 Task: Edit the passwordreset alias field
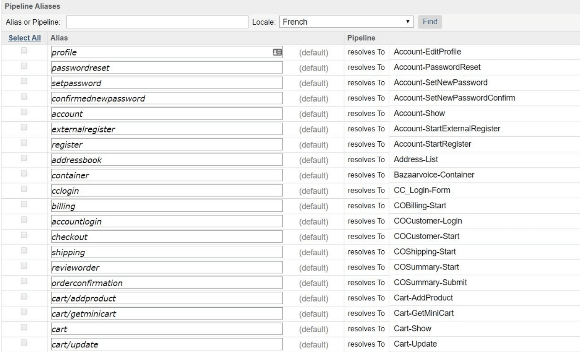click(x=167, y=68)
